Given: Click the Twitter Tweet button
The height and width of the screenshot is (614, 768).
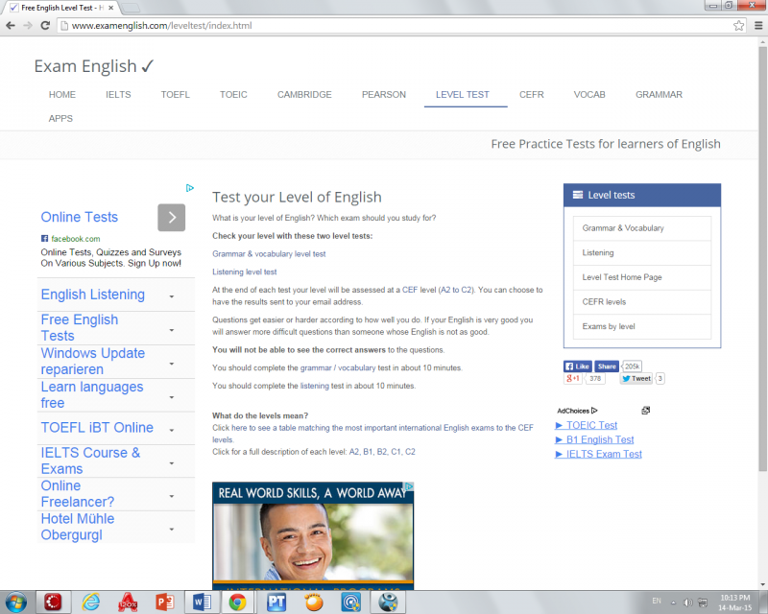Looking at the screenshot, I should click(x=636, y=379).
